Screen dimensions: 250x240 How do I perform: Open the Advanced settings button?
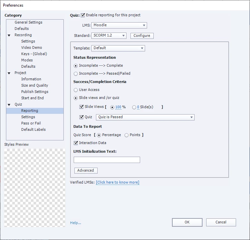86,171
